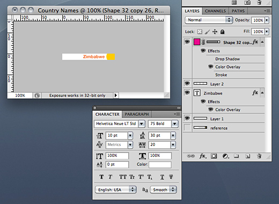Viewport: 279px width, 204px height.
Task: Open the Opacity slider arrow
Action: click(x=267, y=20)
